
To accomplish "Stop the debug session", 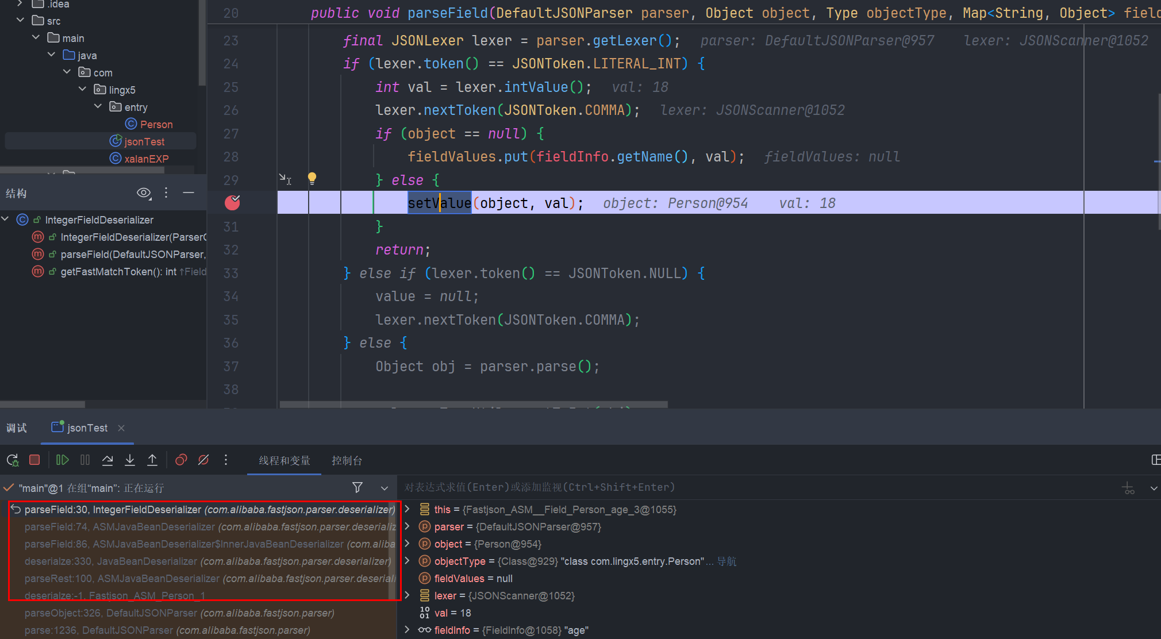I will click(x=34, y=460).
